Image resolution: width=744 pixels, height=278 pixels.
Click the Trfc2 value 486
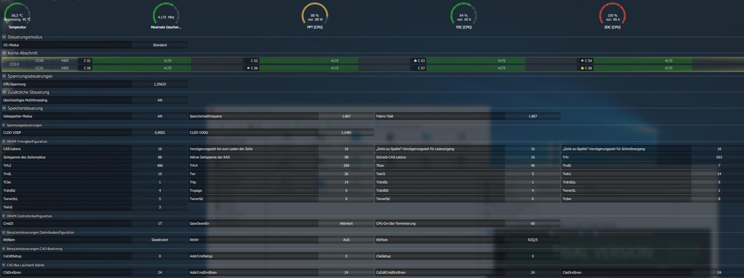[160, 166]
